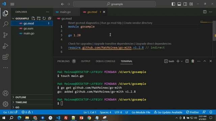
Task: Click Check for upgrades code lens
Action: [80, 44]
